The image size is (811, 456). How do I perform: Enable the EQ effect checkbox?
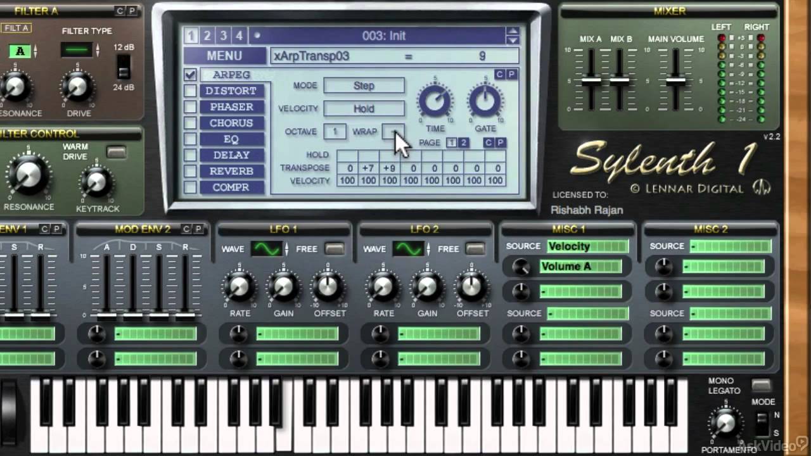[190, 139]
